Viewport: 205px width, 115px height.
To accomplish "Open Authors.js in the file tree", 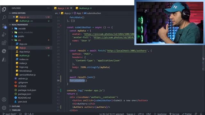I will (24, 55).
